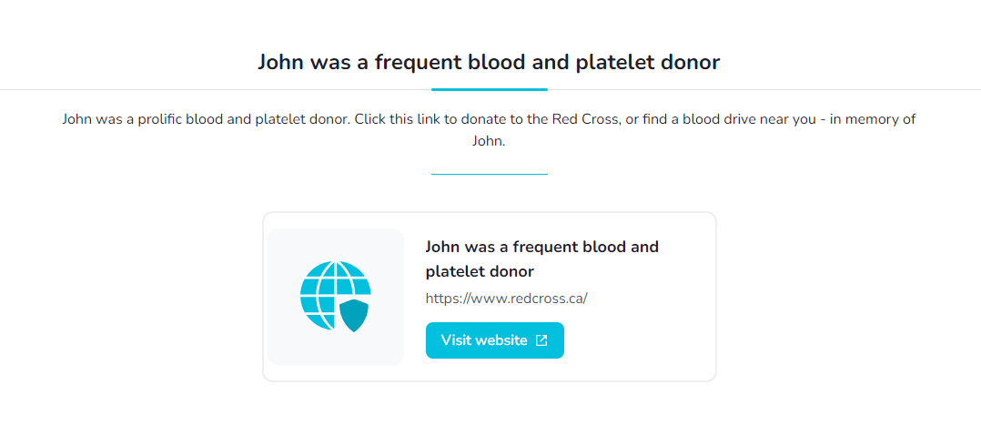The height and width of the screenshot is (446, 981).
Task: Click "platelet donor" on card title's second line
Action: 480,271
